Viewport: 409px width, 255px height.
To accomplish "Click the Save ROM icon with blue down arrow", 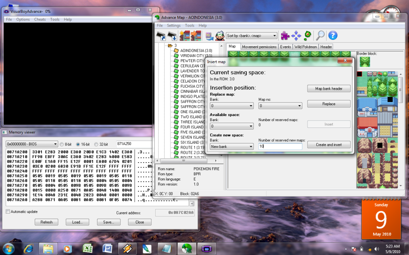I will point(172,36).
